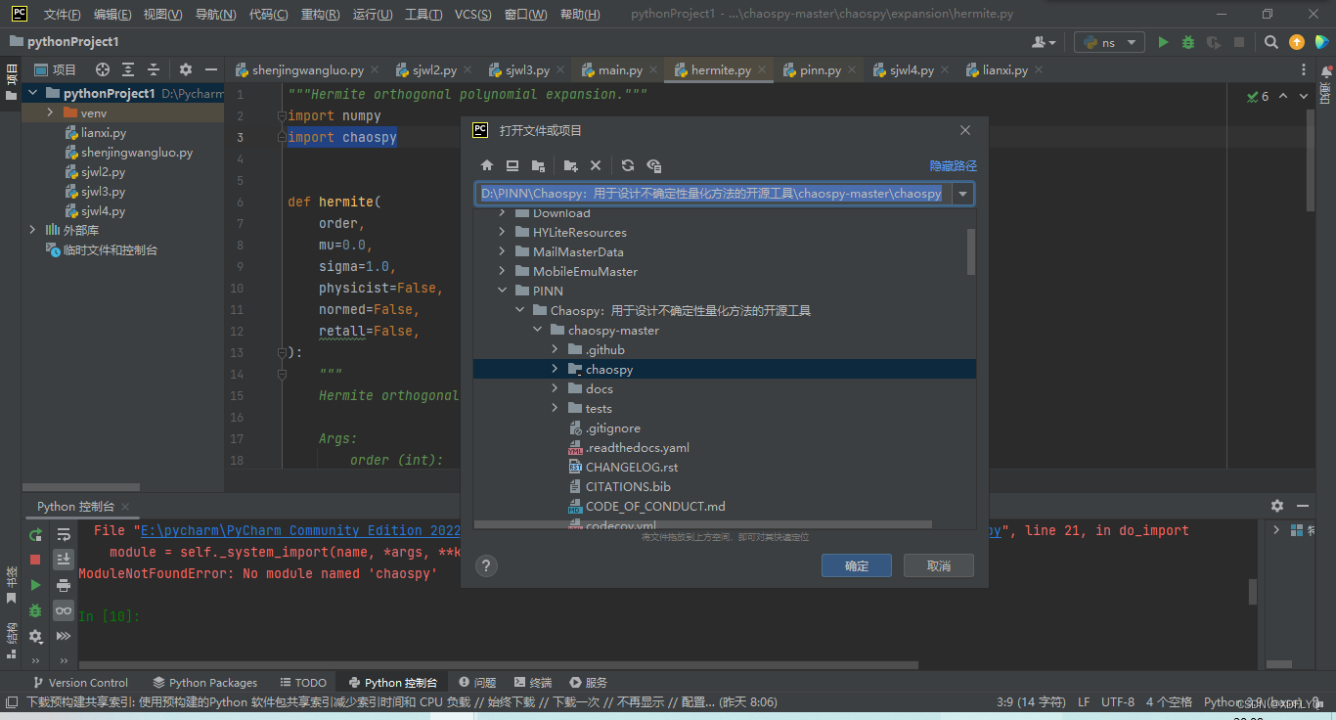Viewport: 1336px width, 720px height.
Task: Toggle variables view with the glasses icon
Action: pos(63,610)
